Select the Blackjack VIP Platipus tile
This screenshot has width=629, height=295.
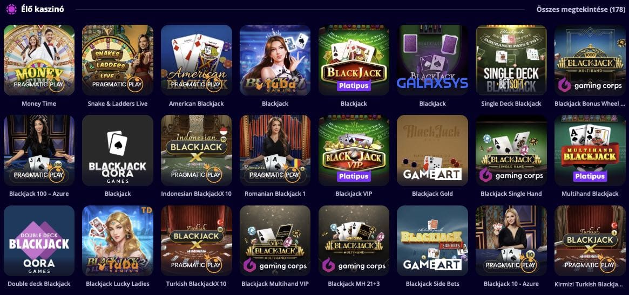point(354,150)
